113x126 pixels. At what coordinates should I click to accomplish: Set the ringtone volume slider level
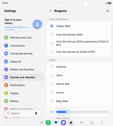(x=82, y=112)
